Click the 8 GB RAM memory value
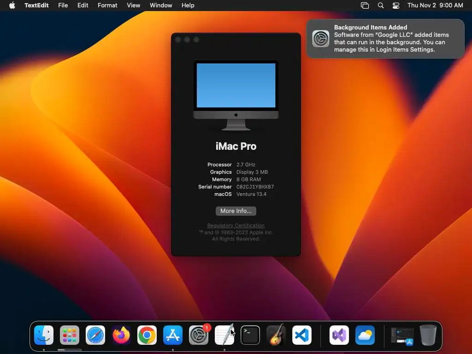 pos(248,179)
